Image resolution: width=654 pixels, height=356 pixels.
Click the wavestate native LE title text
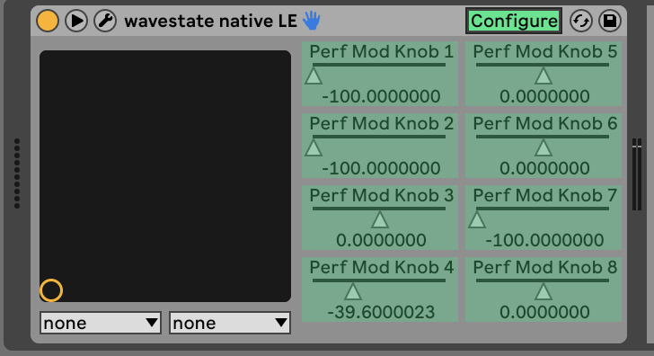coord(210,21)
